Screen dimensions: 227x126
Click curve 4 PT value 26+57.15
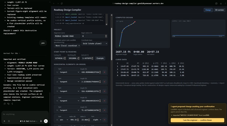[x=135, y=75]
